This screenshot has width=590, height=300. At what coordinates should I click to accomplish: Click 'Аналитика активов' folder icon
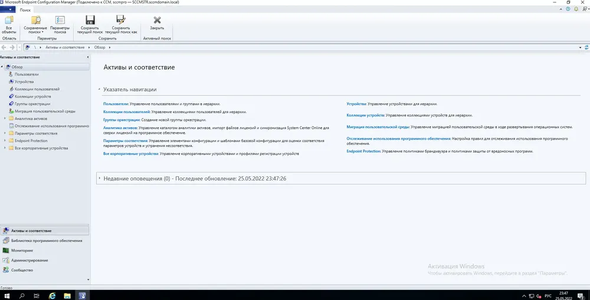(x=11, y=118)
